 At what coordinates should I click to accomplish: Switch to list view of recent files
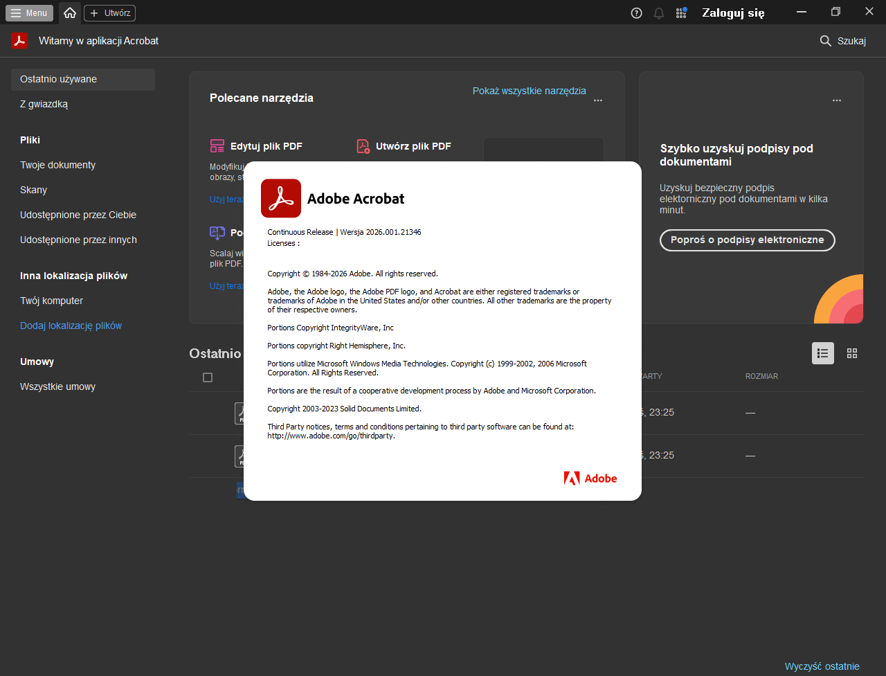point(823,353)
